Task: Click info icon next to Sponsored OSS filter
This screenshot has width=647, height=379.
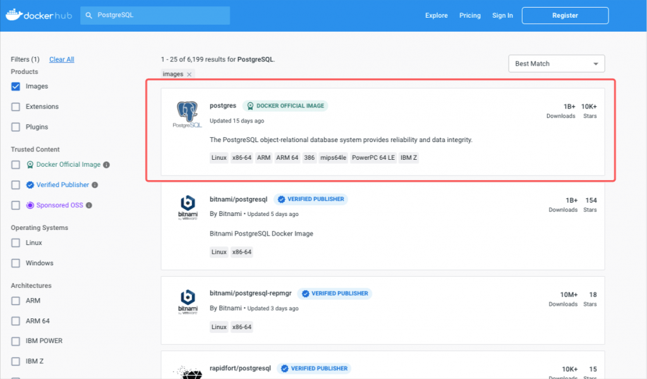Action: pyautogui.click(x=88, y=205)
